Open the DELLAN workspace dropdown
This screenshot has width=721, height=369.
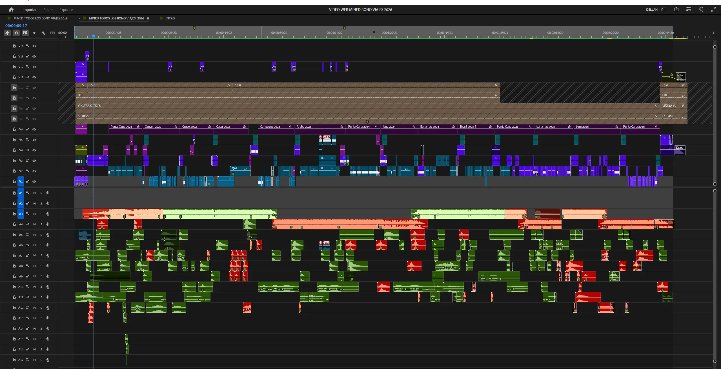pyautogui.click(x=652, y=10)
